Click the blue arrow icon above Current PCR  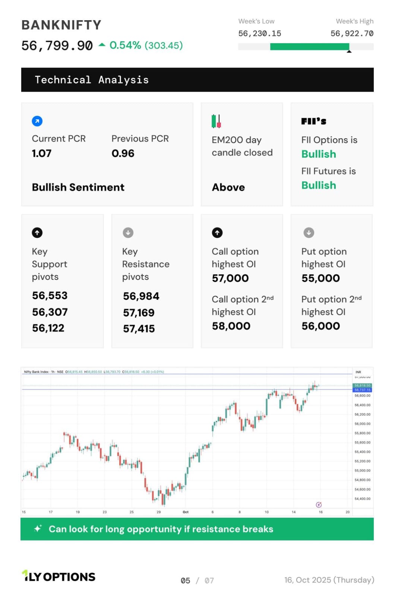point(37,121)
